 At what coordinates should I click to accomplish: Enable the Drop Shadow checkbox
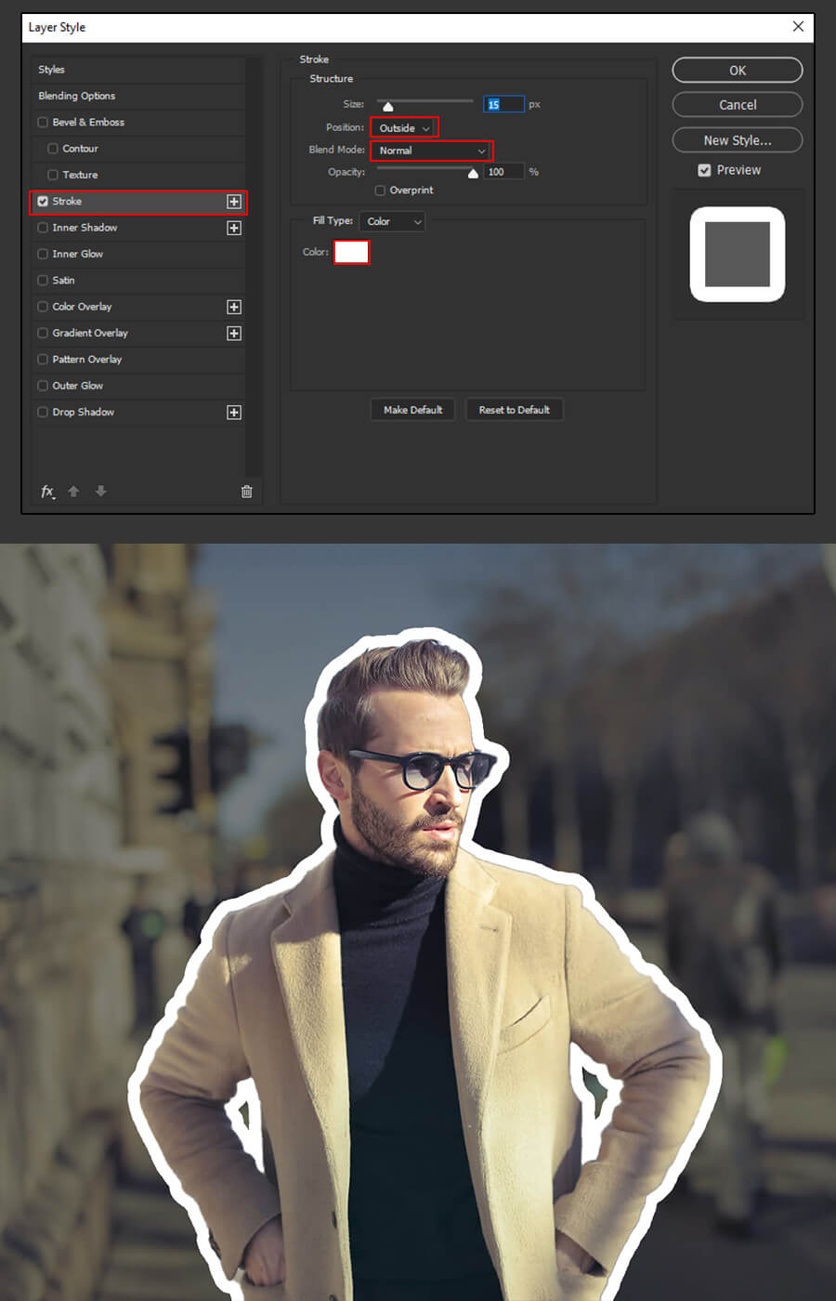click(x=43, y=412)
